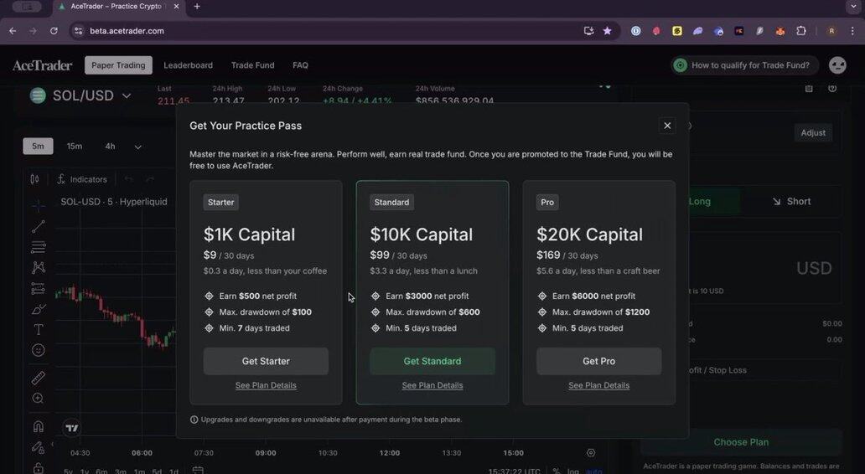The image size is (865, 474).
Task: Open See Plan Details under Pro
Action: point(599,385)
